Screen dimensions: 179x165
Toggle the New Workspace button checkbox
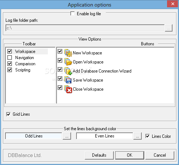point(60,51)
